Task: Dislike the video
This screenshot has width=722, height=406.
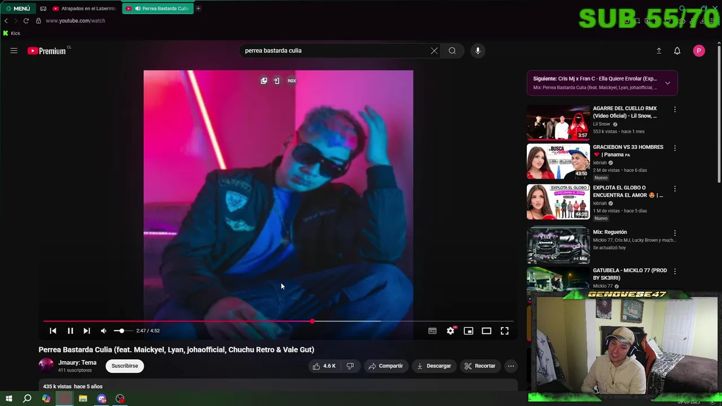Action: 350,366
